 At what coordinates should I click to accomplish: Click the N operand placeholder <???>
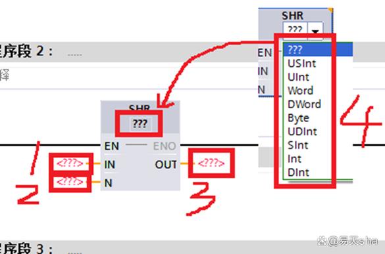click(70, 182)
